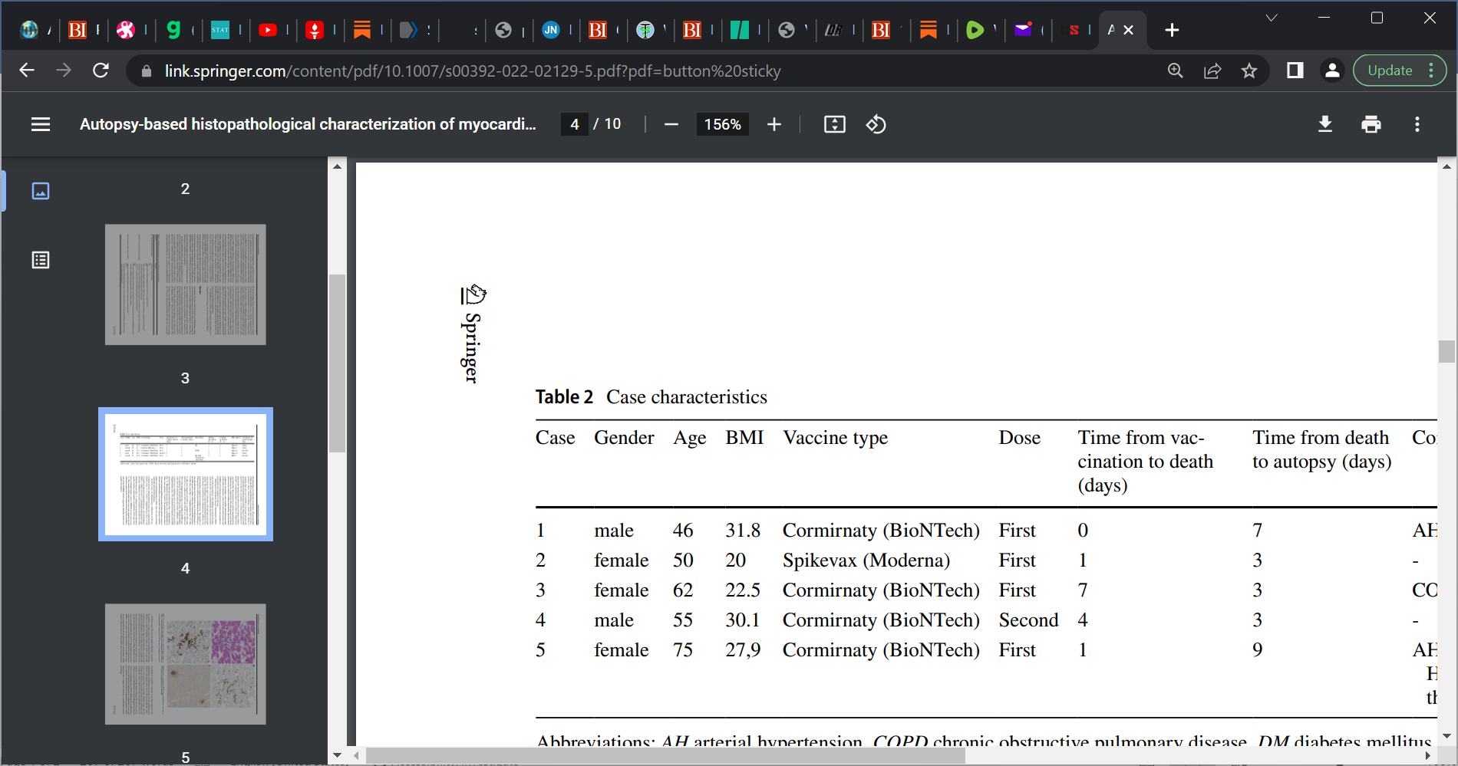Select the highlighted page 4 thumbnail
The height and width of the screenshot is (766, 1458).
click(186, 475)
